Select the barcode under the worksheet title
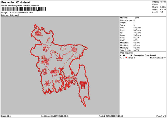Screen dimensions: 167x118 pyautogui.click(x=24, y=9)
